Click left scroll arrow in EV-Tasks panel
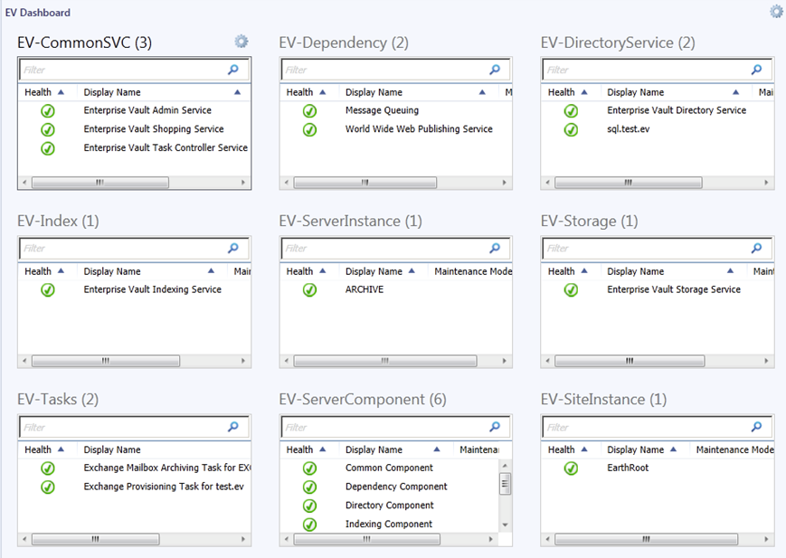The width and height of the screenshot is (786, 558). click(x=24, y=539)
